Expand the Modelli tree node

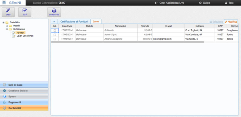[x=7, y=26]
